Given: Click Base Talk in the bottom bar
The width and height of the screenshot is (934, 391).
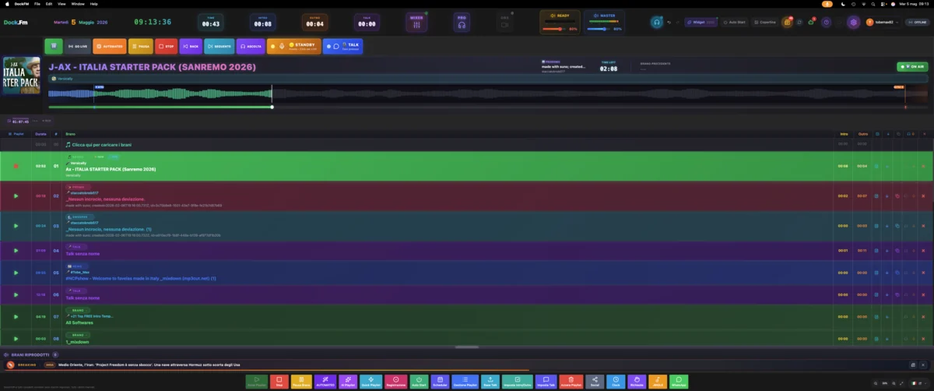Looking at the screenshot, I should [x=490, y=382].
